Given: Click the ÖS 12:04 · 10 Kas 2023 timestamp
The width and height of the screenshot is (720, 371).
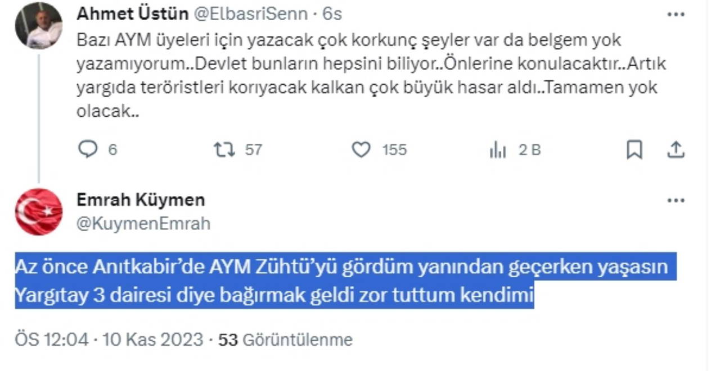Looking at the screenshot, I should coord(109,340).
